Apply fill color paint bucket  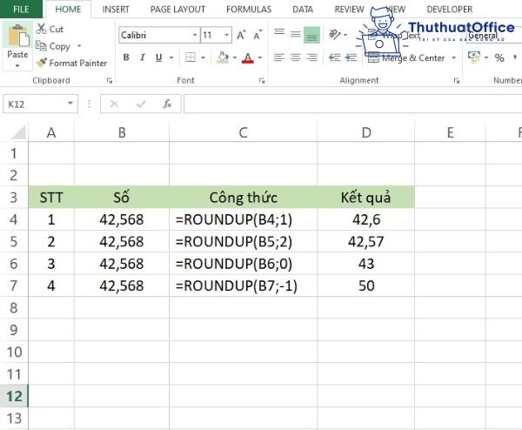(x=223, y=57)
